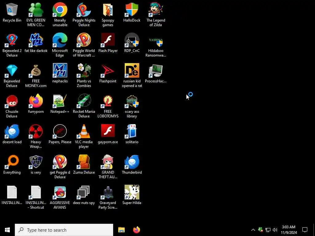The height and width of the screenshot is (236, 315).
Task: Open the Windows Start menu
Action: [x=7, y=230]
